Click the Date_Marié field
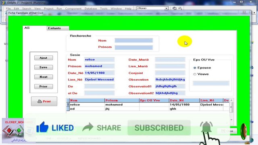The image size is (258, 145). [170, 60]
